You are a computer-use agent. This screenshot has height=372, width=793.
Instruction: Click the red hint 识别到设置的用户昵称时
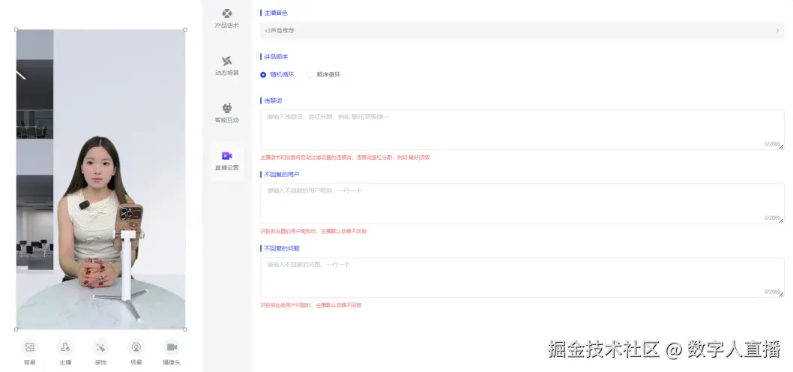pos(313,231)
